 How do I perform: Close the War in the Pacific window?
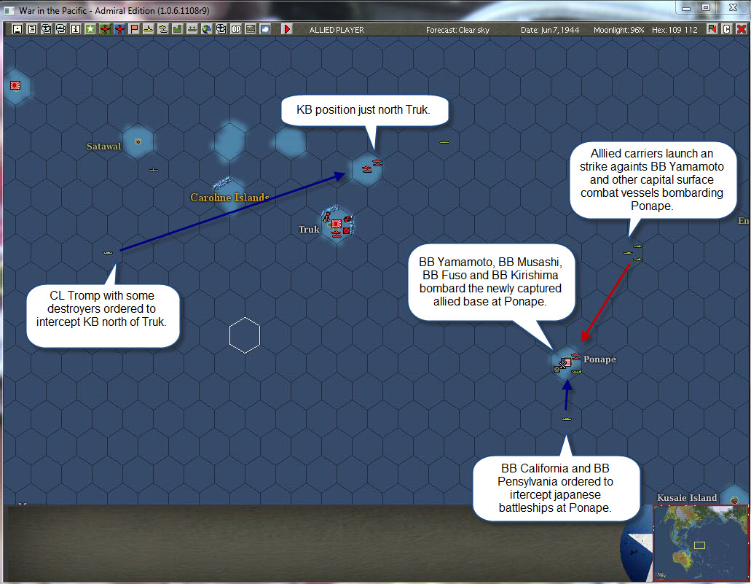(x=733, y=8)
